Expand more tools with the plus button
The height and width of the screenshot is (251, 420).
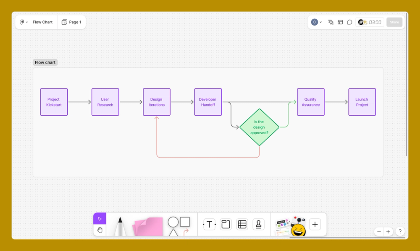pos(315,224)
